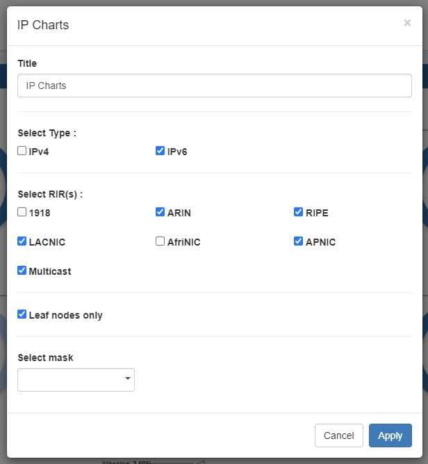Toggle the LACNIC checkbox off

pos(22,241)
